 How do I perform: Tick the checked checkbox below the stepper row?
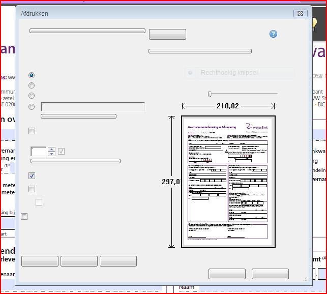32,175
